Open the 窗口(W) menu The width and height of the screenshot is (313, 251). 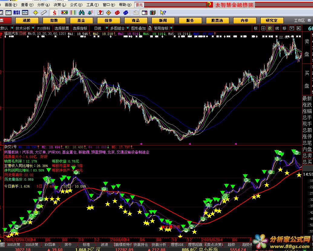pos(109,5)
